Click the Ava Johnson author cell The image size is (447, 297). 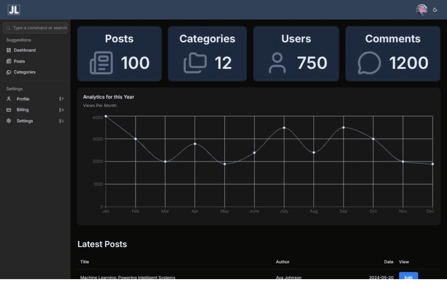click(289, 277)
